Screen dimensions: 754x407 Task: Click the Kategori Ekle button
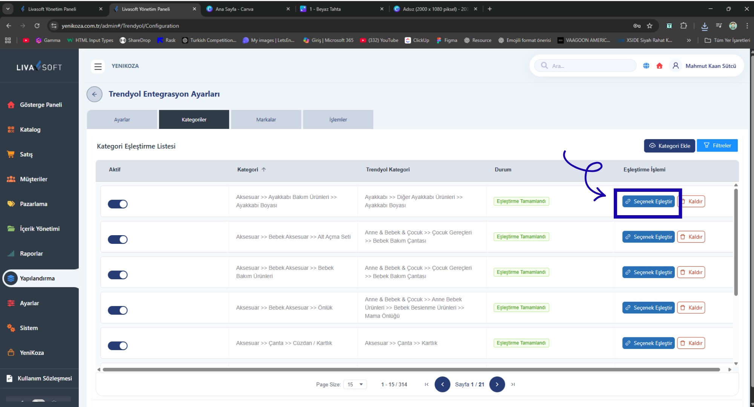pos(669,146)
